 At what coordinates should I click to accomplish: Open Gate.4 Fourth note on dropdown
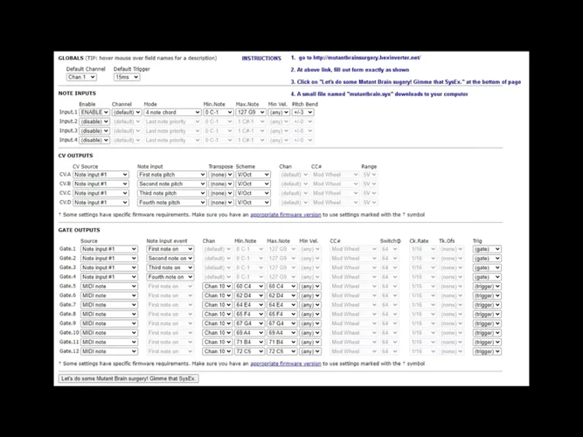(x=170, y=277)
